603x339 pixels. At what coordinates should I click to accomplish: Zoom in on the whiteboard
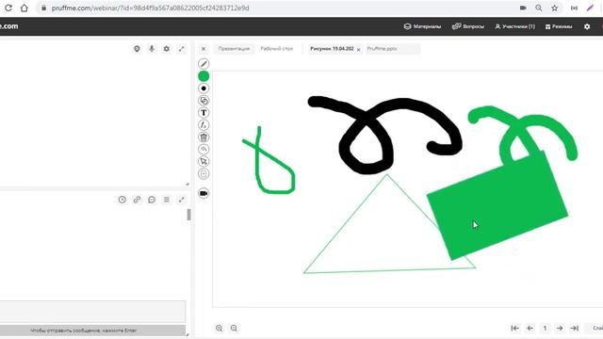(220, 329)
